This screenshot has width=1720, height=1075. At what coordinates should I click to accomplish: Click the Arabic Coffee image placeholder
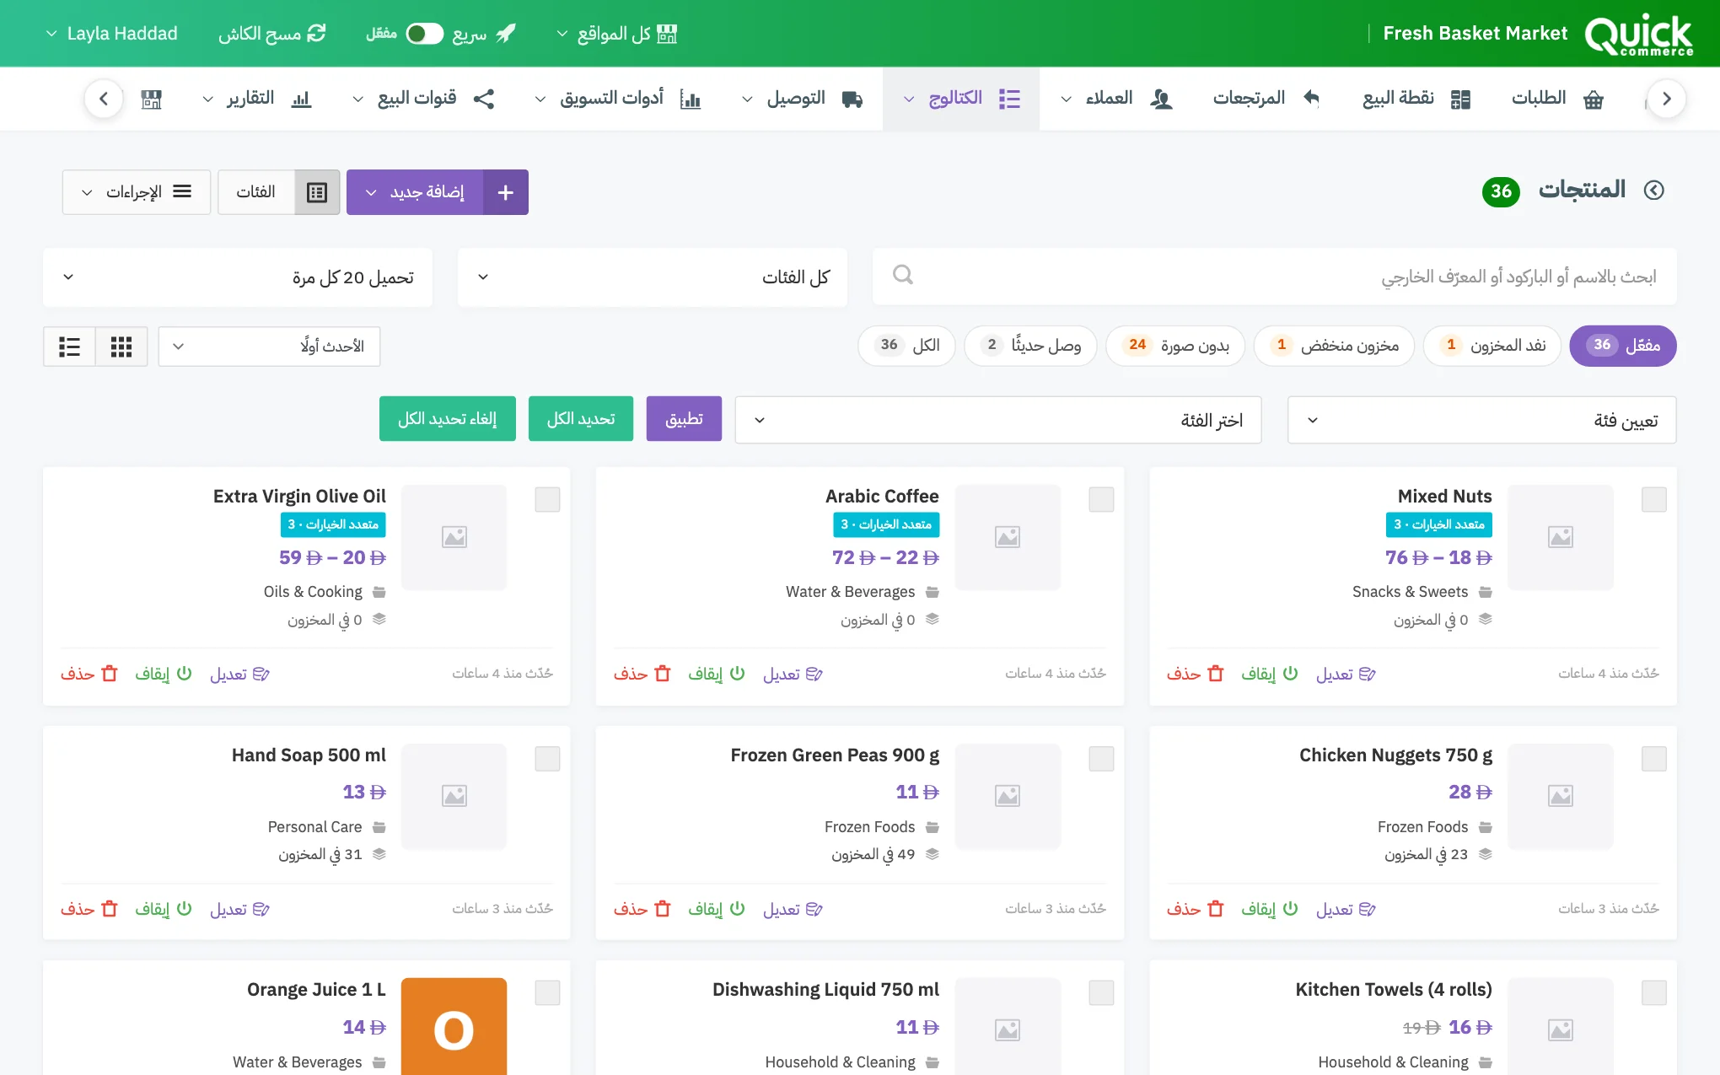tap(1008, 537)
